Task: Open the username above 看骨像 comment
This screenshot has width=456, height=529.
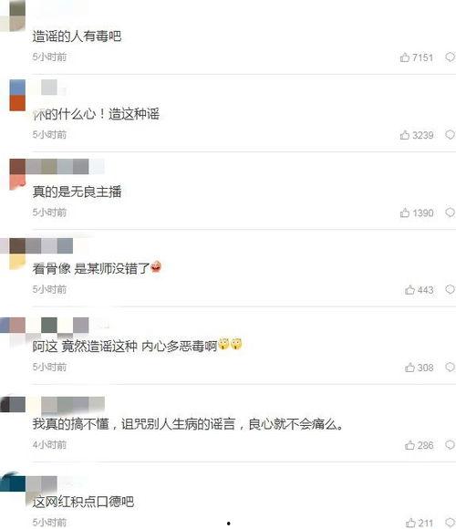Action: [x=49, y=245]
